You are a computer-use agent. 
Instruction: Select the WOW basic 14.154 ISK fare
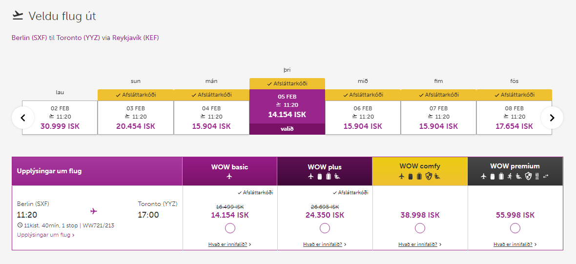(x=230, y=228)
